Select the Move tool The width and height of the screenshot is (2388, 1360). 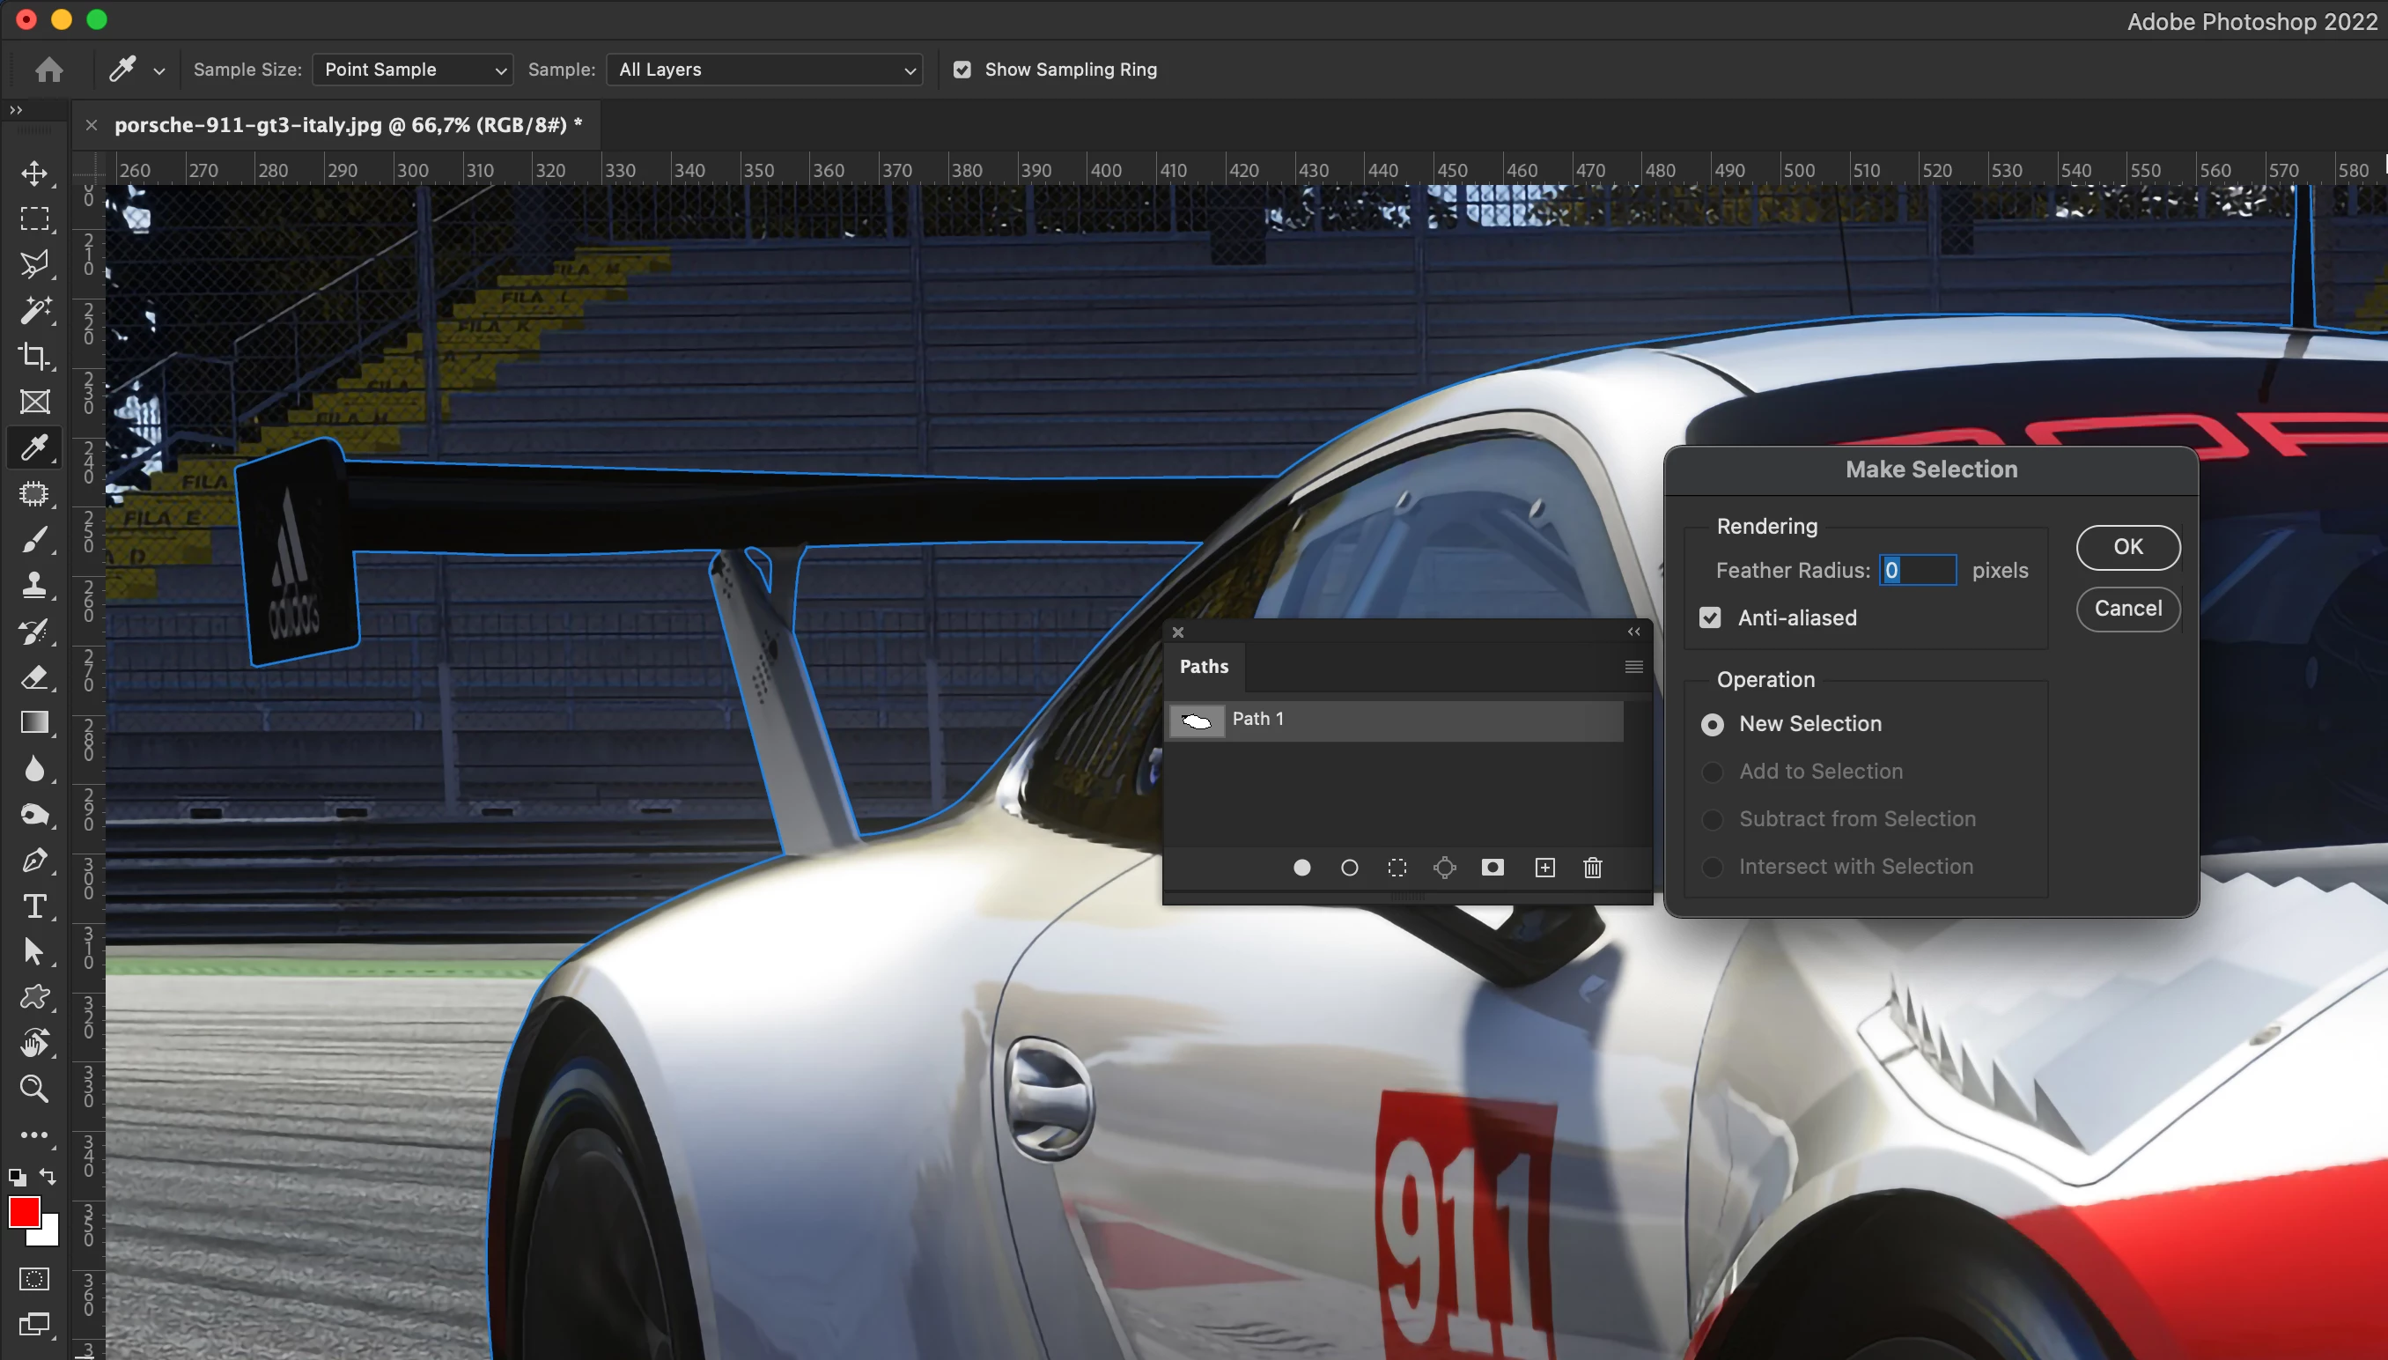[x=34, y=173]
